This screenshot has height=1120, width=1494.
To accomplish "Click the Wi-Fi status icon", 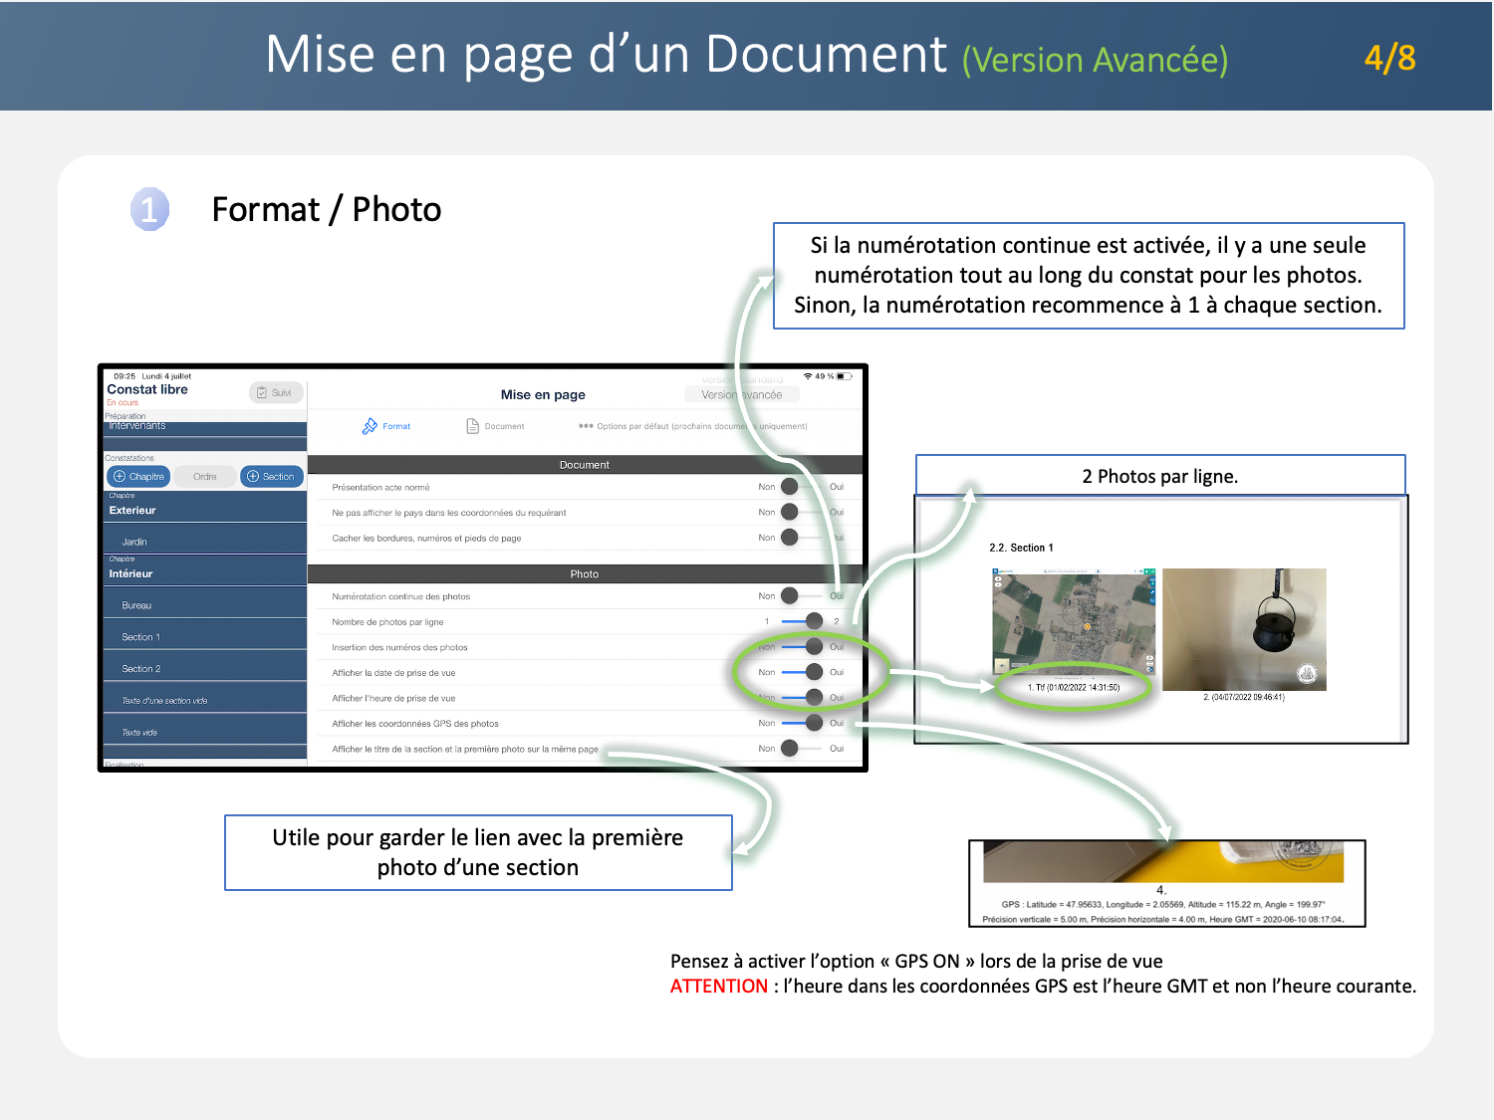I will point(808,376).
